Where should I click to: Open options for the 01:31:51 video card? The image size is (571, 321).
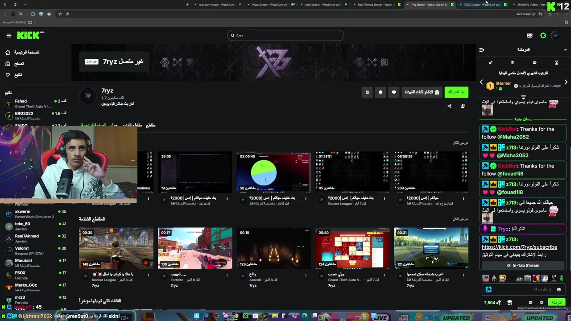tap(385, 199)
